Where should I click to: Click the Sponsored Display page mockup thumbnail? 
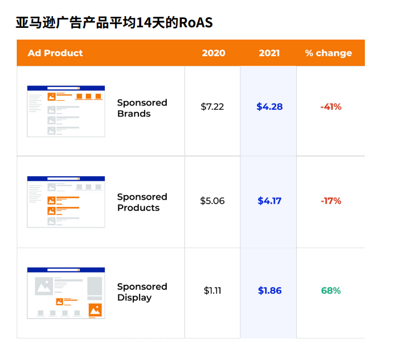66,293
